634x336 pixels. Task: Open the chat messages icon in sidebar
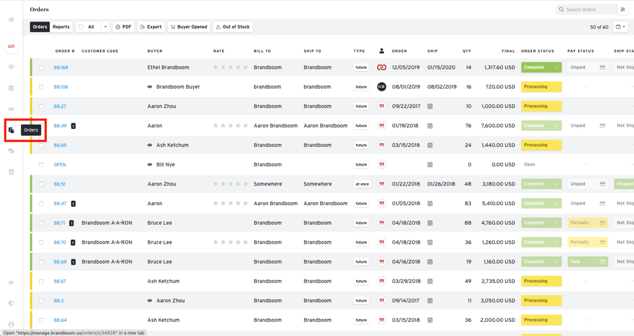click(11, 151)
